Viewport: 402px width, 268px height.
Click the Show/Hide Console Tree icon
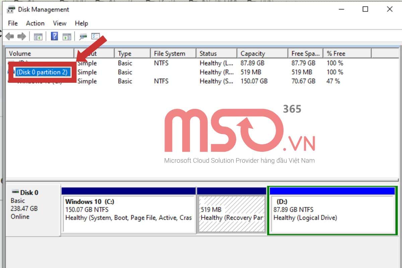click(38, 37)
